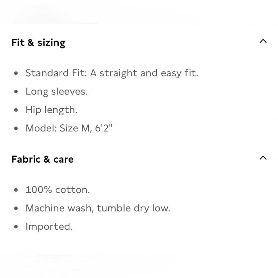Click the bullet point before Long sleeves
The width and height of the screenshot is (278, 278).
tap(16, 92)
